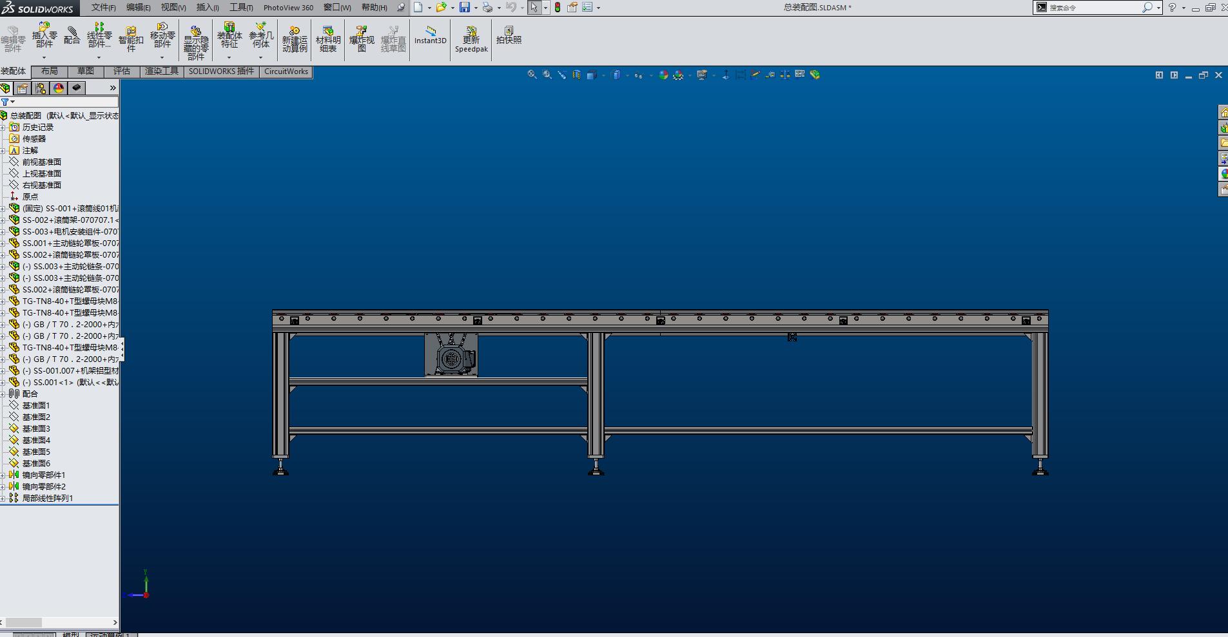Open 工具(T) menu
Viewport: 1228px width, 637px height.
pos(241,8)
